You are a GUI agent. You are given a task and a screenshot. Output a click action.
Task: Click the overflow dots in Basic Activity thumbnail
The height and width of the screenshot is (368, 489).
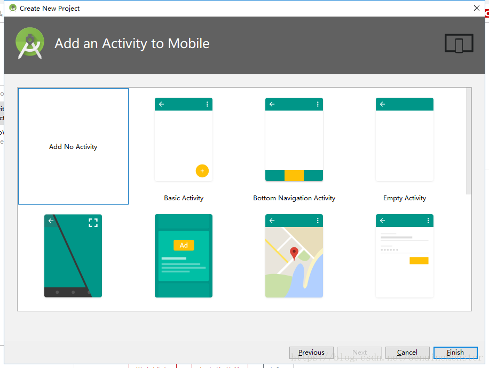207,104
